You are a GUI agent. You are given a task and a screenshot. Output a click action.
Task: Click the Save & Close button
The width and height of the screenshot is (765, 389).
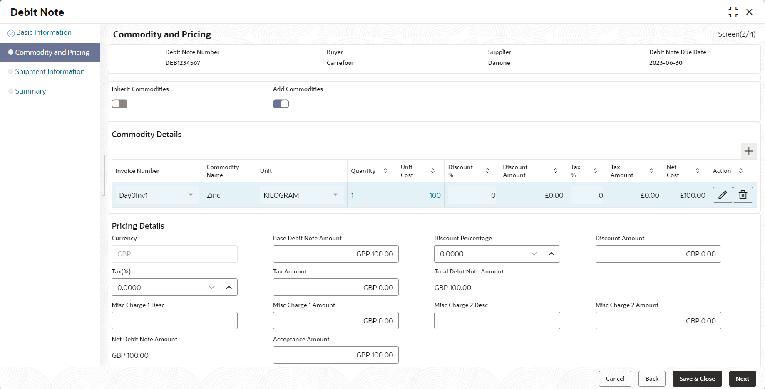click(x=697, y=379)
